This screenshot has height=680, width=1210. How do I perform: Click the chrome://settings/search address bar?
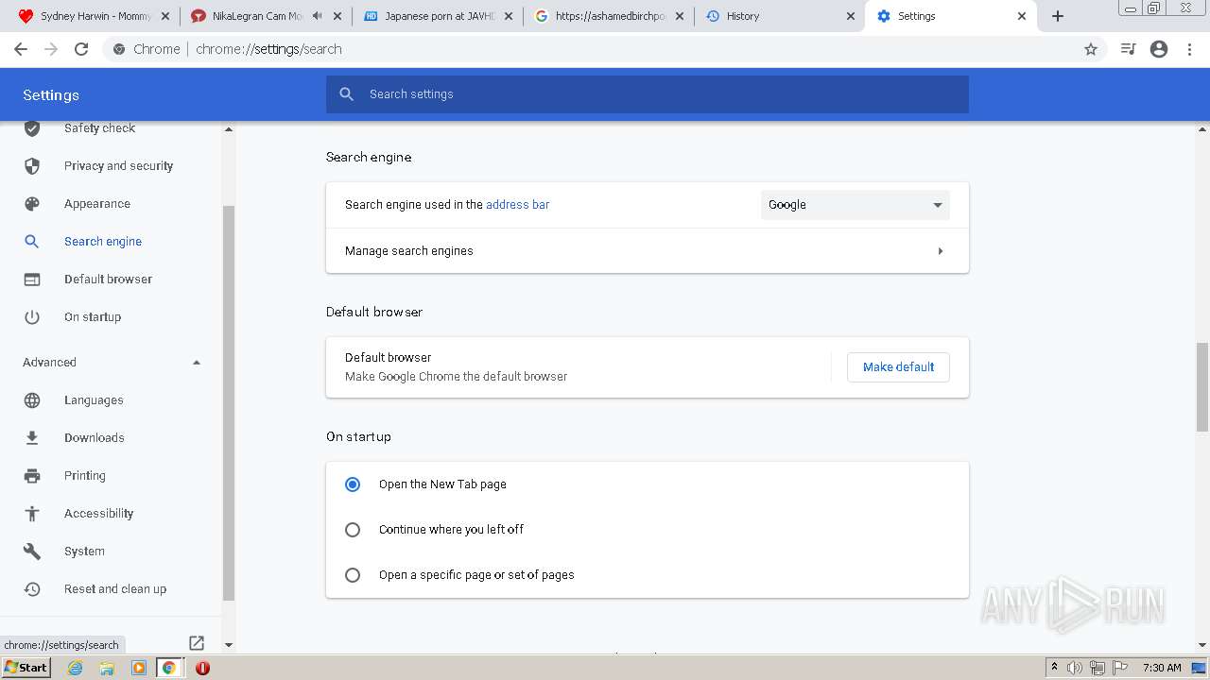click(605, 49)
